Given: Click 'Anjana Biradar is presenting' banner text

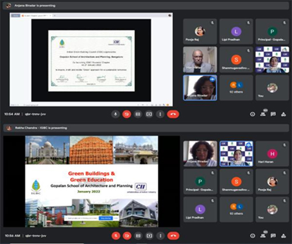Looking at the screenshot, I should (35, 6).
